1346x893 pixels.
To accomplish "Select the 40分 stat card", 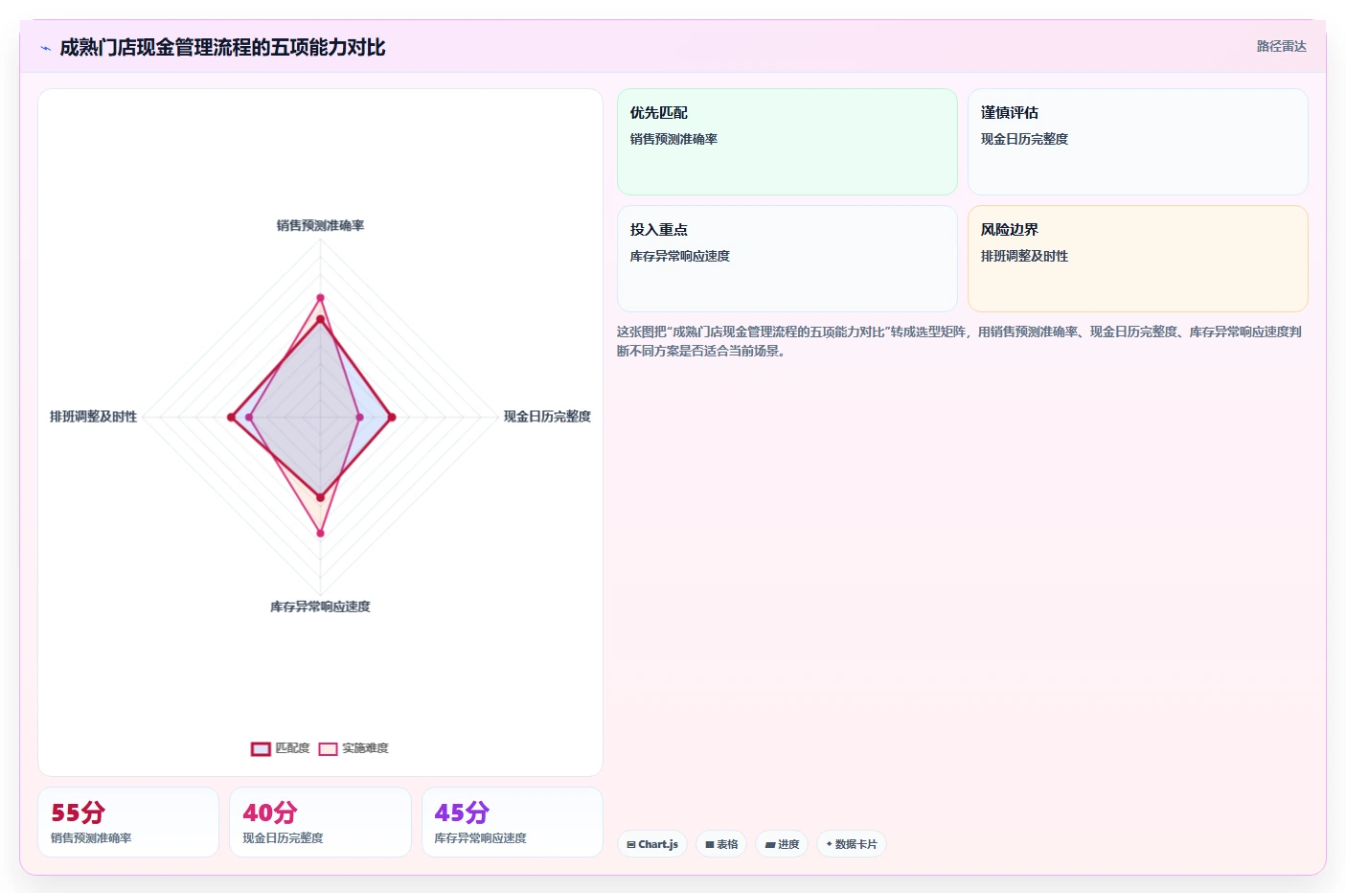I will pos(320,822).
